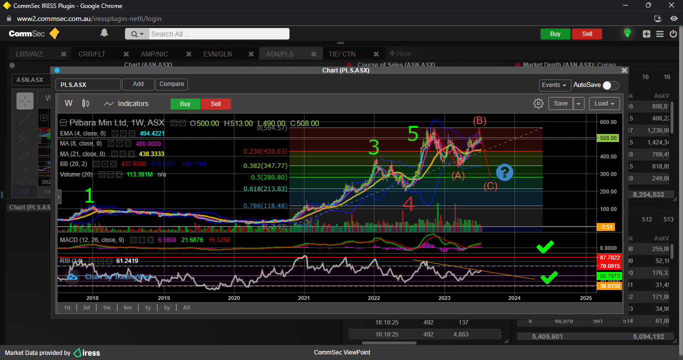The image size is (683, 360).
Task: Click the PLS.ASX symbol input field
Action: coord(88,85)
